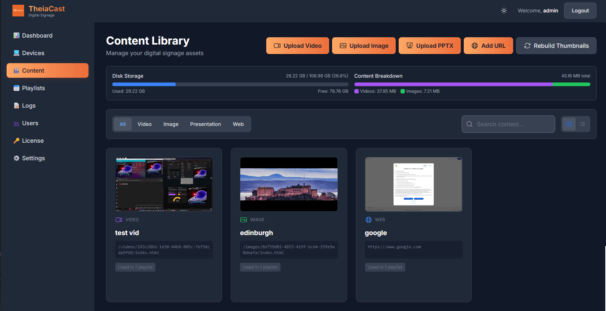Click the green Images legend swatch
The width and height of the screenshot is (606, 311).
(403, 91)
